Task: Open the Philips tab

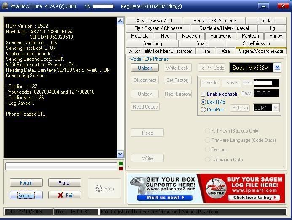Action: point(276,36)
